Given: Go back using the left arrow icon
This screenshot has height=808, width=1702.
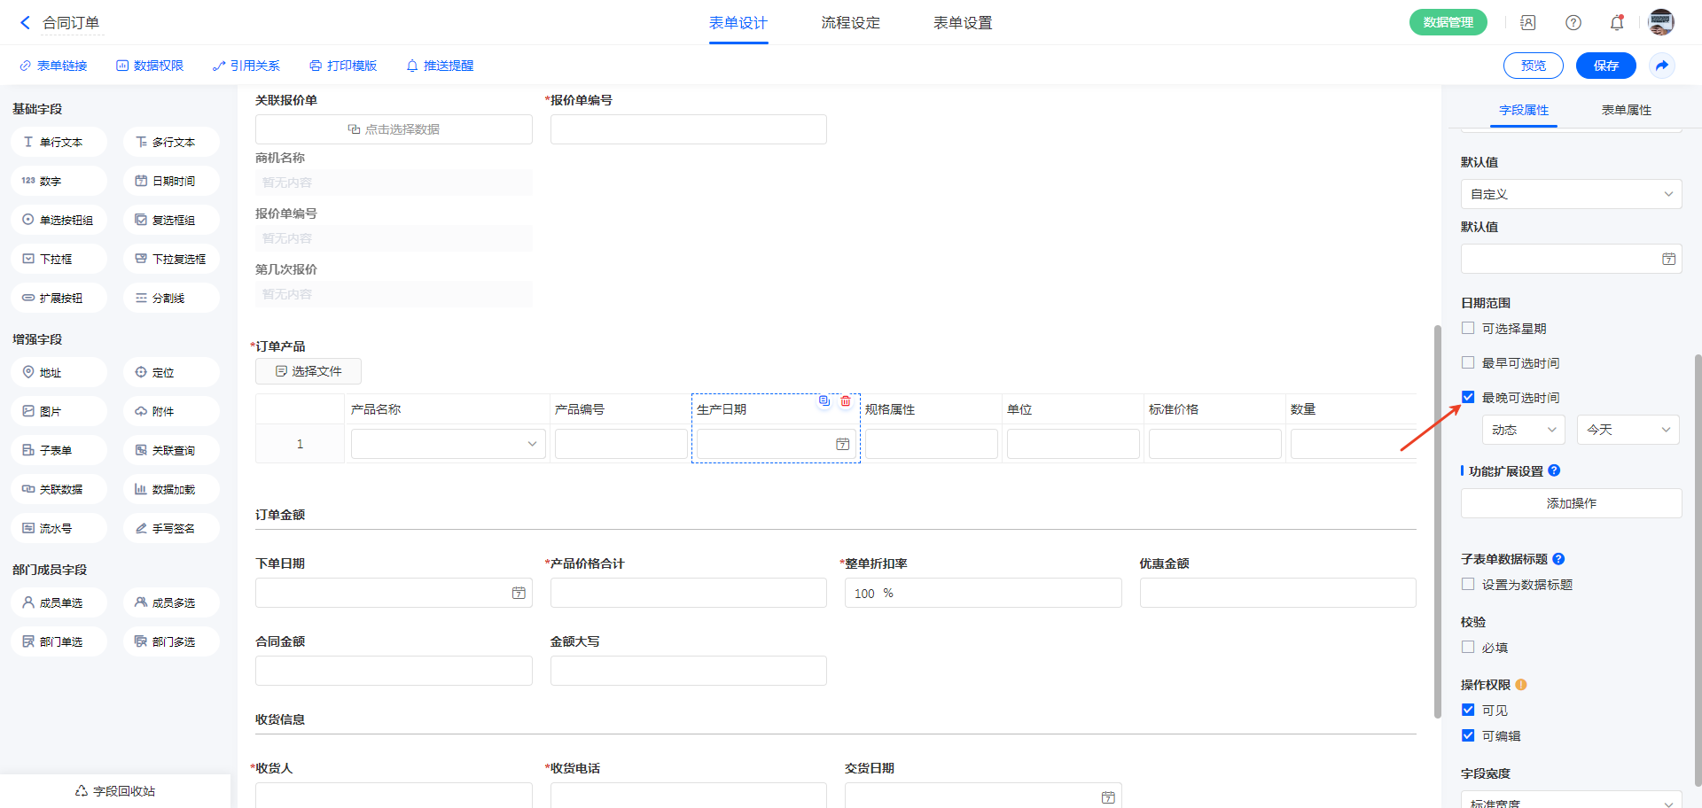Looking at the screenshot, I should tap(25, 23).
